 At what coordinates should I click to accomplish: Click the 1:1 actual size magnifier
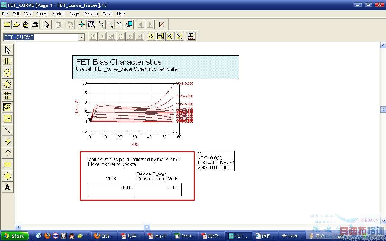point(120,24)
